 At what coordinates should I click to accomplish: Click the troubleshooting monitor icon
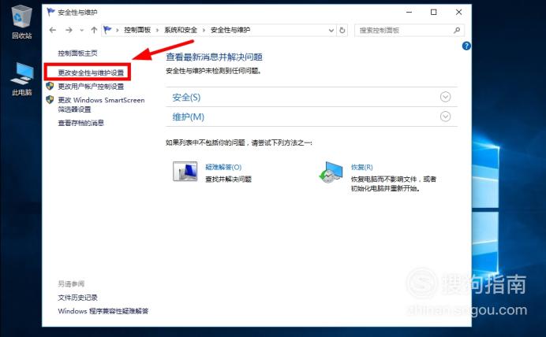tap(185, 172)
